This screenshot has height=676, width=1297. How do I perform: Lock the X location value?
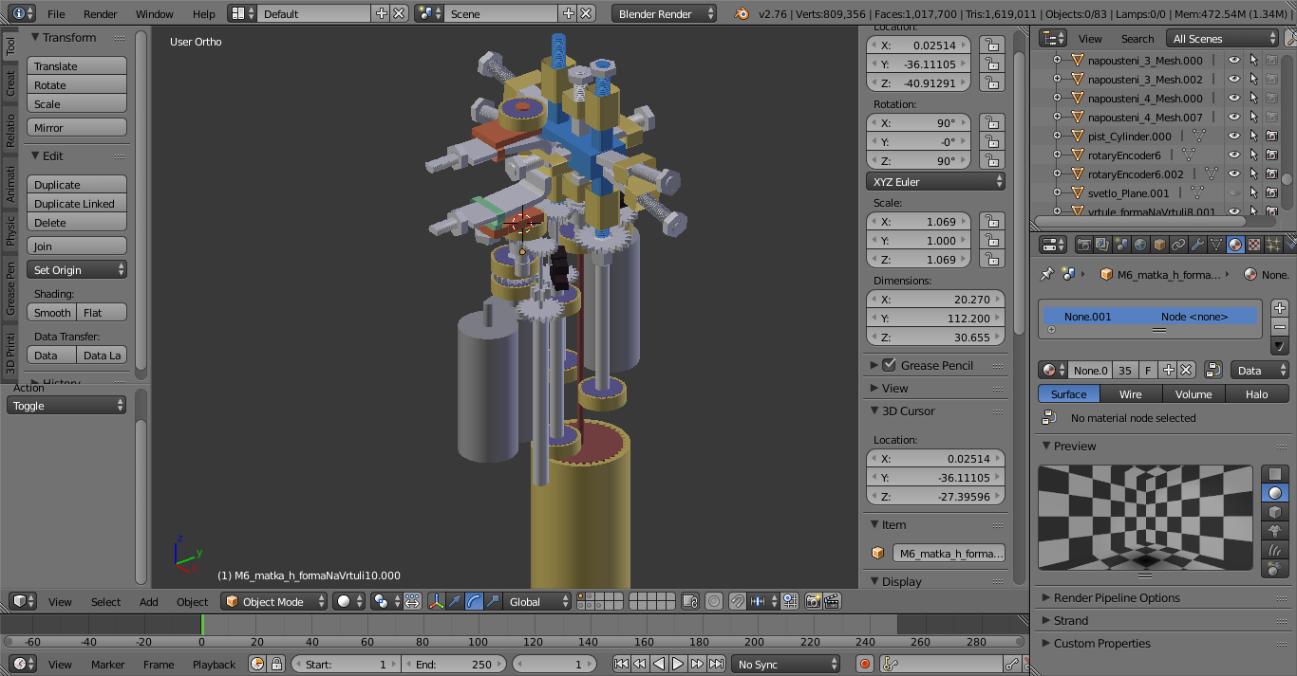tap(990, 45)
